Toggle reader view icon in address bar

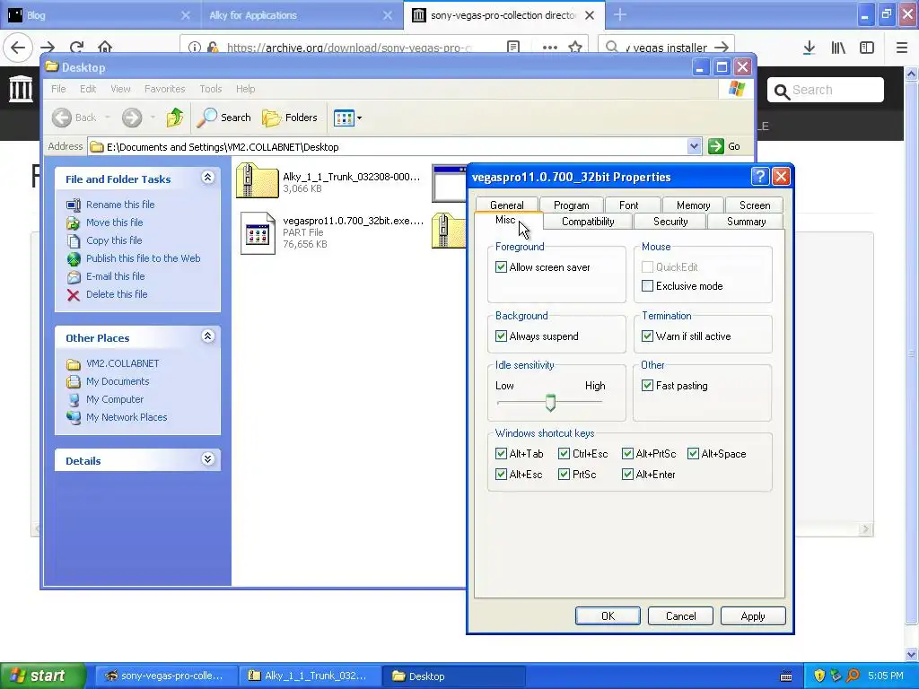pos(512,47)
